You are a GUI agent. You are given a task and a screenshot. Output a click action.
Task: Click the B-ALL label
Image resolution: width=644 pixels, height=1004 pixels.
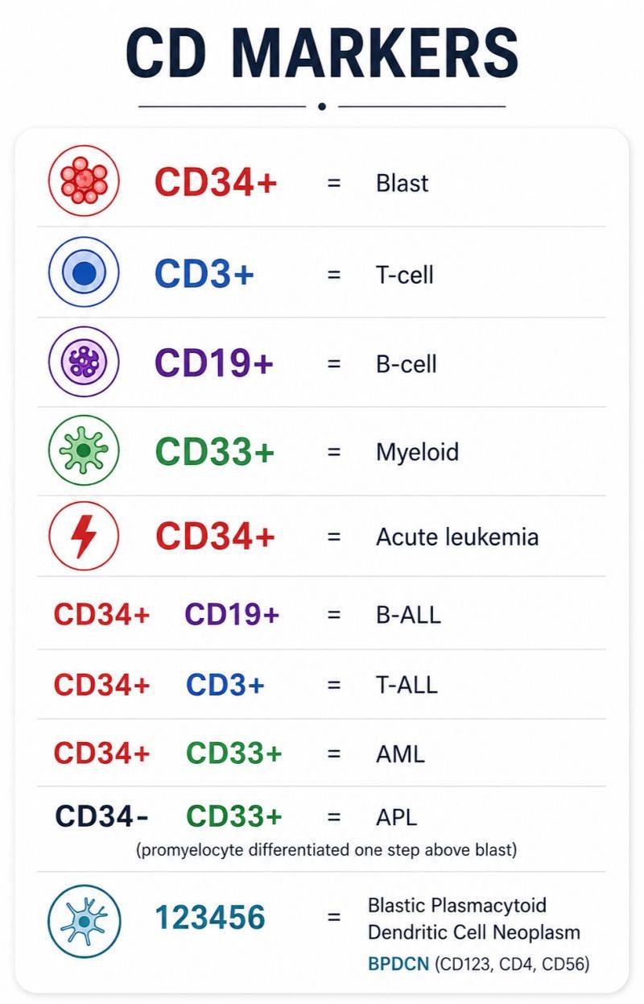408,616
